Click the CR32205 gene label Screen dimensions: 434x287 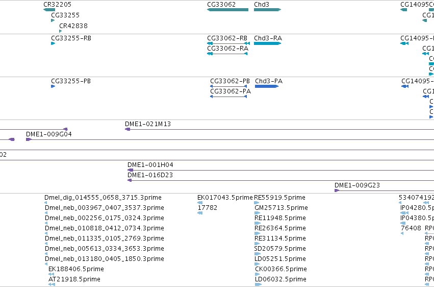57,5
